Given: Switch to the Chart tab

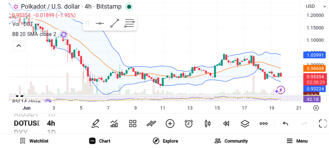Looking at the screenshot, I should (100, 141).
